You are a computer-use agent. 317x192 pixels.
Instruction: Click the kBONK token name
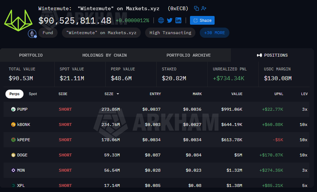pyautogui.click(x=24, y=125)
